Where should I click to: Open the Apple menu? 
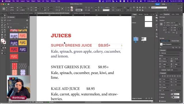point(3,1)
